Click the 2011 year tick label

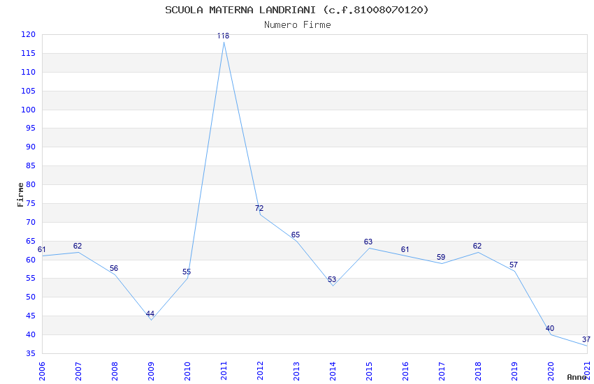tap(224, 371)
